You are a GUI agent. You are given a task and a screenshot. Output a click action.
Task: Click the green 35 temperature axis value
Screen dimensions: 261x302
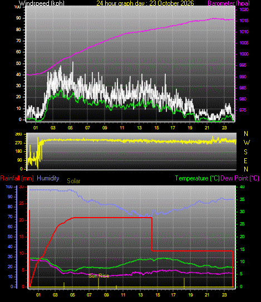(x=242, y=199)
